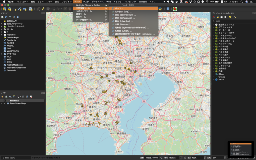256x160 pixels.
Task: Open the eye icon for map themes
Action: (10, 97)
